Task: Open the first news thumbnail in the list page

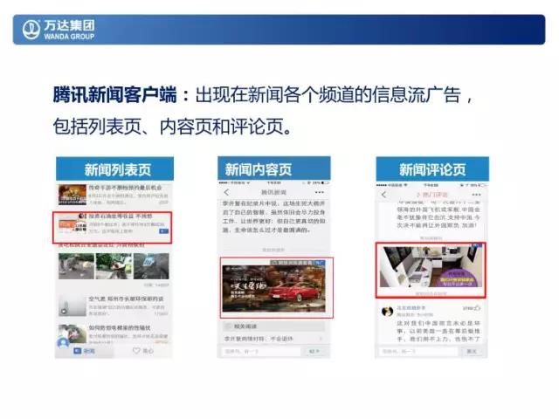Action: [72, 194]
